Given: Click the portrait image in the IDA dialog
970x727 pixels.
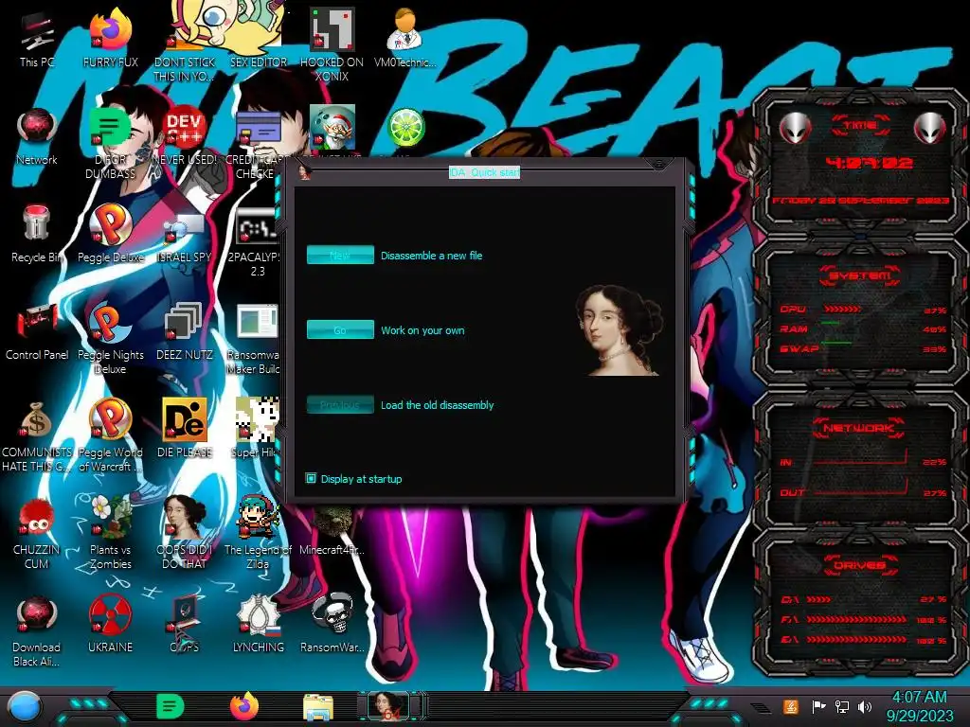Looking at the screenshot, I should (x=618, y=330).
